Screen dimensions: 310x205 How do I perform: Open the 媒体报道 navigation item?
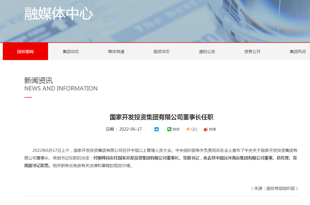[116, 51]
